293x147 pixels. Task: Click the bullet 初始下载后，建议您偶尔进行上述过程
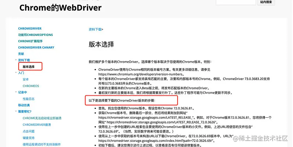click(150, 145)
